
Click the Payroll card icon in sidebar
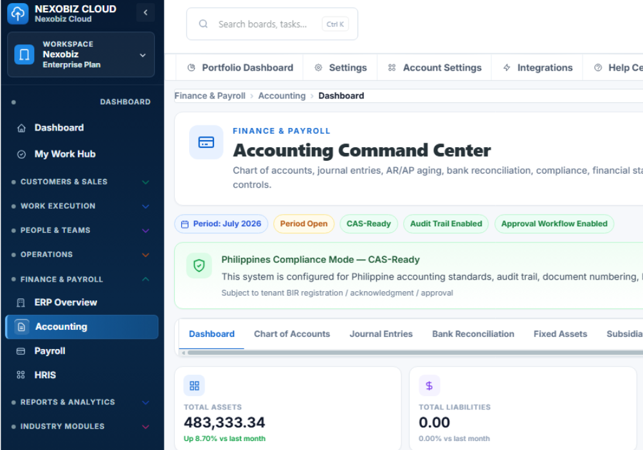pos(21,351)
